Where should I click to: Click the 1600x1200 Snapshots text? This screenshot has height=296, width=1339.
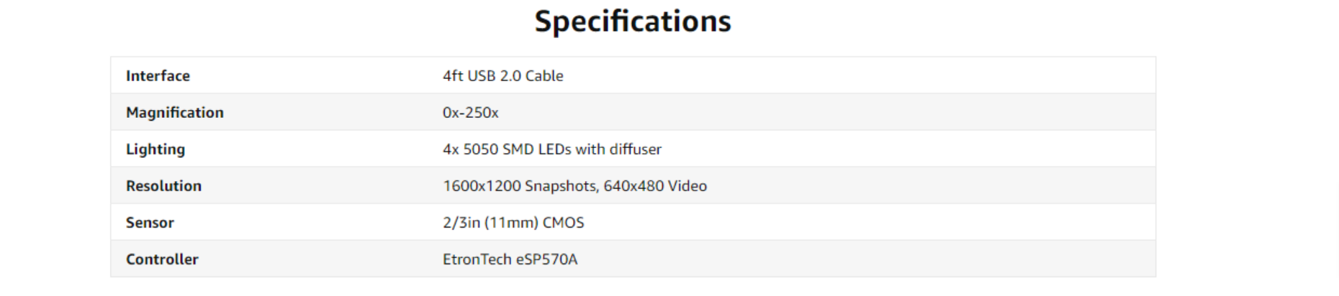519,186
